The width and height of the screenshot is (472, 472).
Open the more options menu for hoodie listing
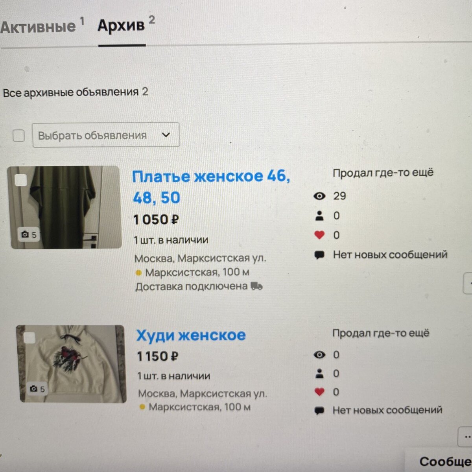pos(466,437)
